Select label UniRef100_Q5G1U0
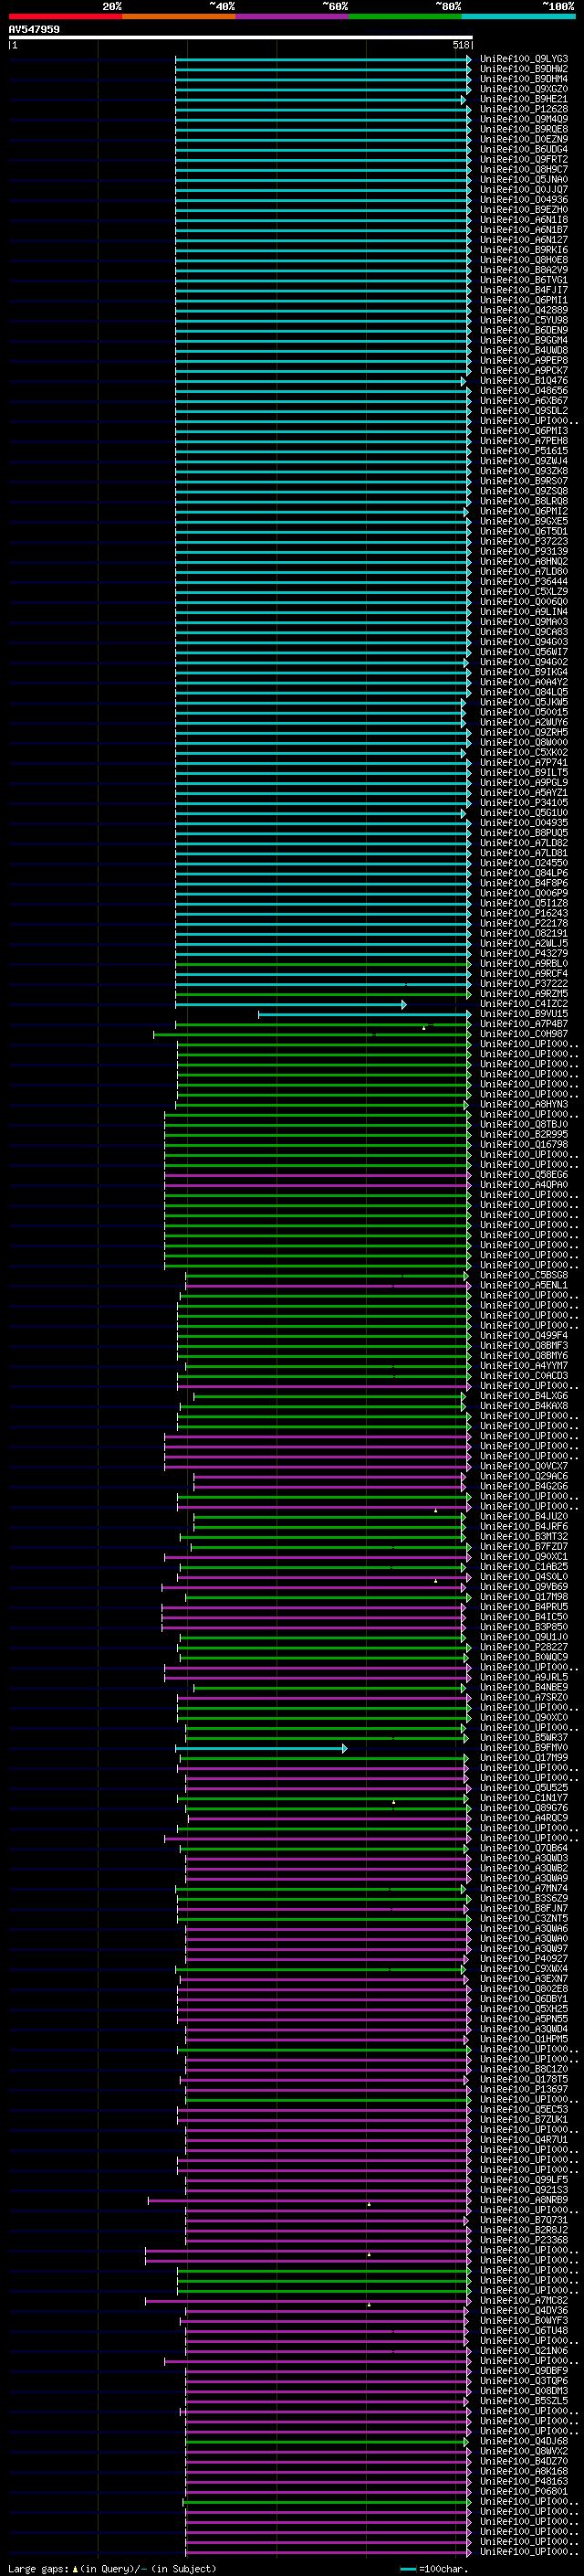The width and height of the screenshot is (584, 2576). pos(524,813)
